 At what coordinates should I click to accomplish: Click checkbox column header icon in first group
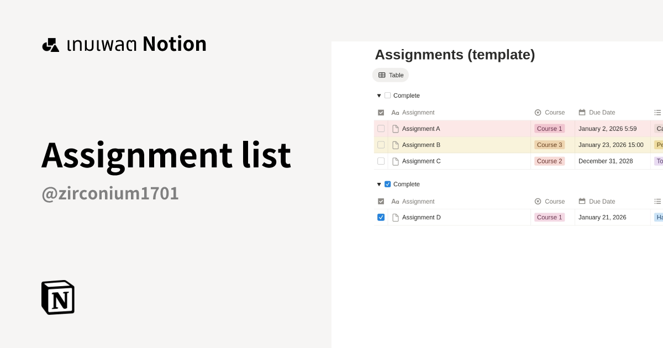pyautogui.click(x=381, y=113)
